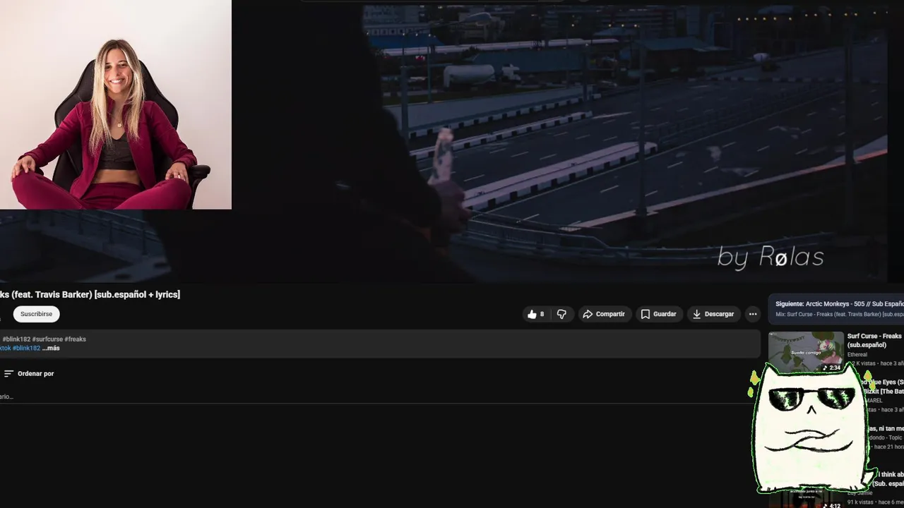
Task: Open the #freaks hashtag
Action: coord(76,339)
